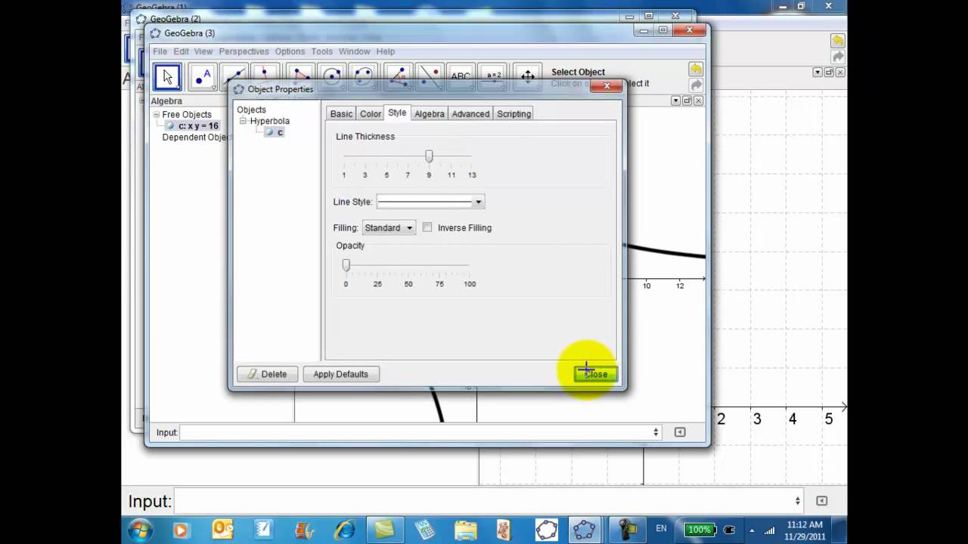The width and height of the screenshot is (968, 544).
Task: Open Algebra view options arrow in GeoGebra (3)
Action: [x=676, y=100]
